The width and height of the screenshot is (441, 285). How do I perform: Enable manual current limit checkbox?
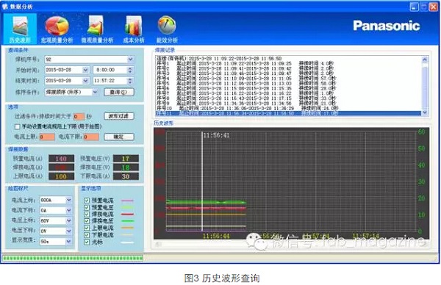(18, 127)
